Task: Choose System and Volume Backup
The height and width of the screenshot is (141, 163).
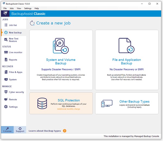Action: (61, 60)
